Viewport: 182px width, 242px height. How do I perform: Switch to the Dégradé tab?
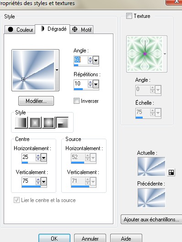pos(53,29)
